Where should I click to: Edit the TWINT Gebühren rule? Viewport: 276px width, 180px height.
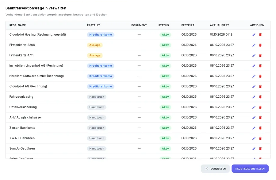254,138
